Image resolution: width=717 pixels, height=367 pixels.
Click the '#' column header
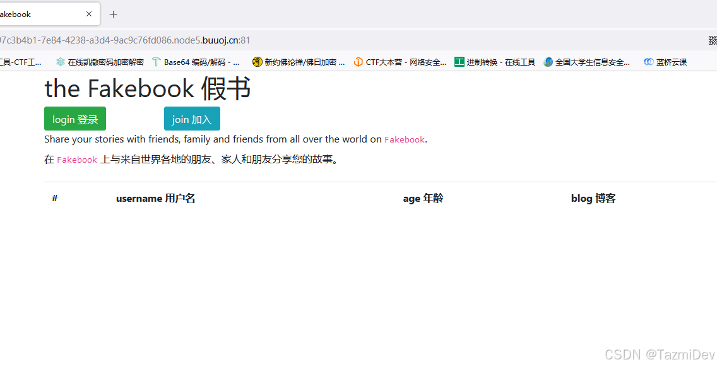tap(55, 199)
